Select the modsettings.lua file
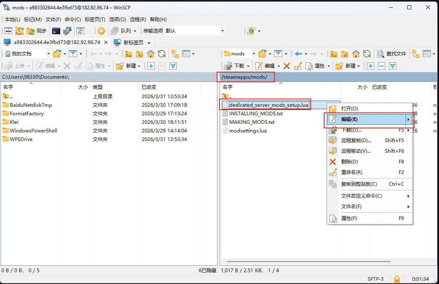439x284 pixels. pyautogui.click(x=248, y=130)
